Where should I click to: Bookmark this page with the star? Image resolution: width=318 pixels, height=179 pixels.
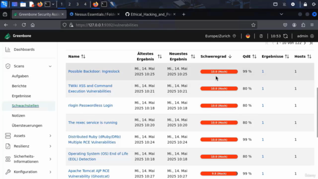(253, 25)
